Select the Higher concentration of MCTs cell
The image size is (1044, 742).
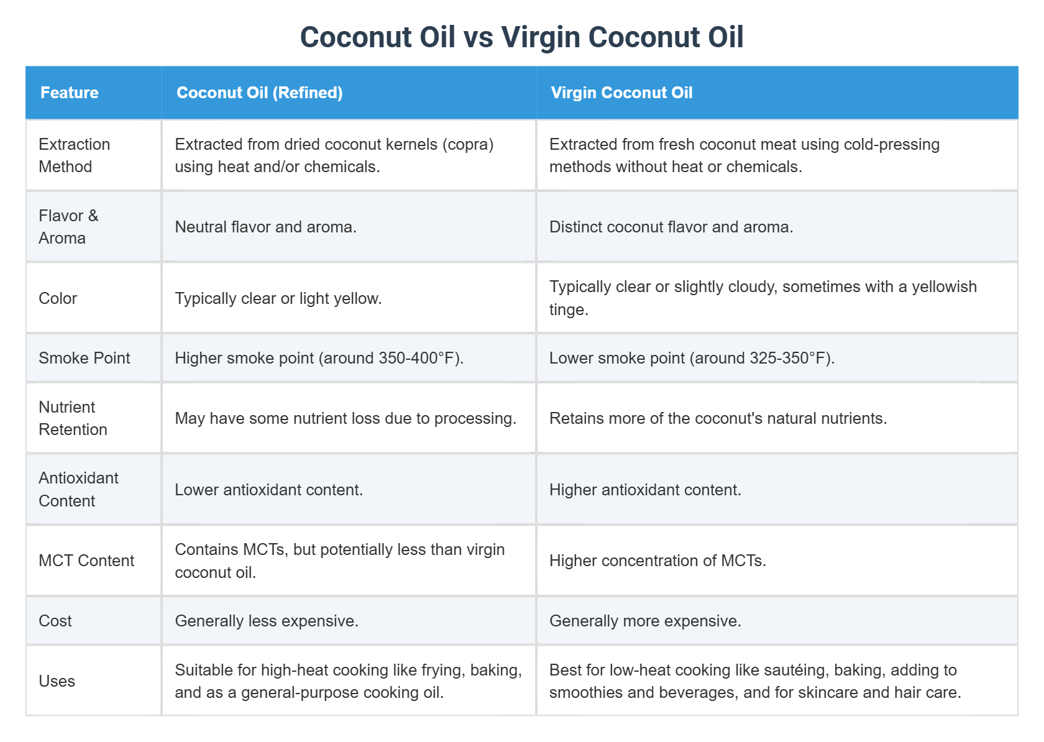777,561
